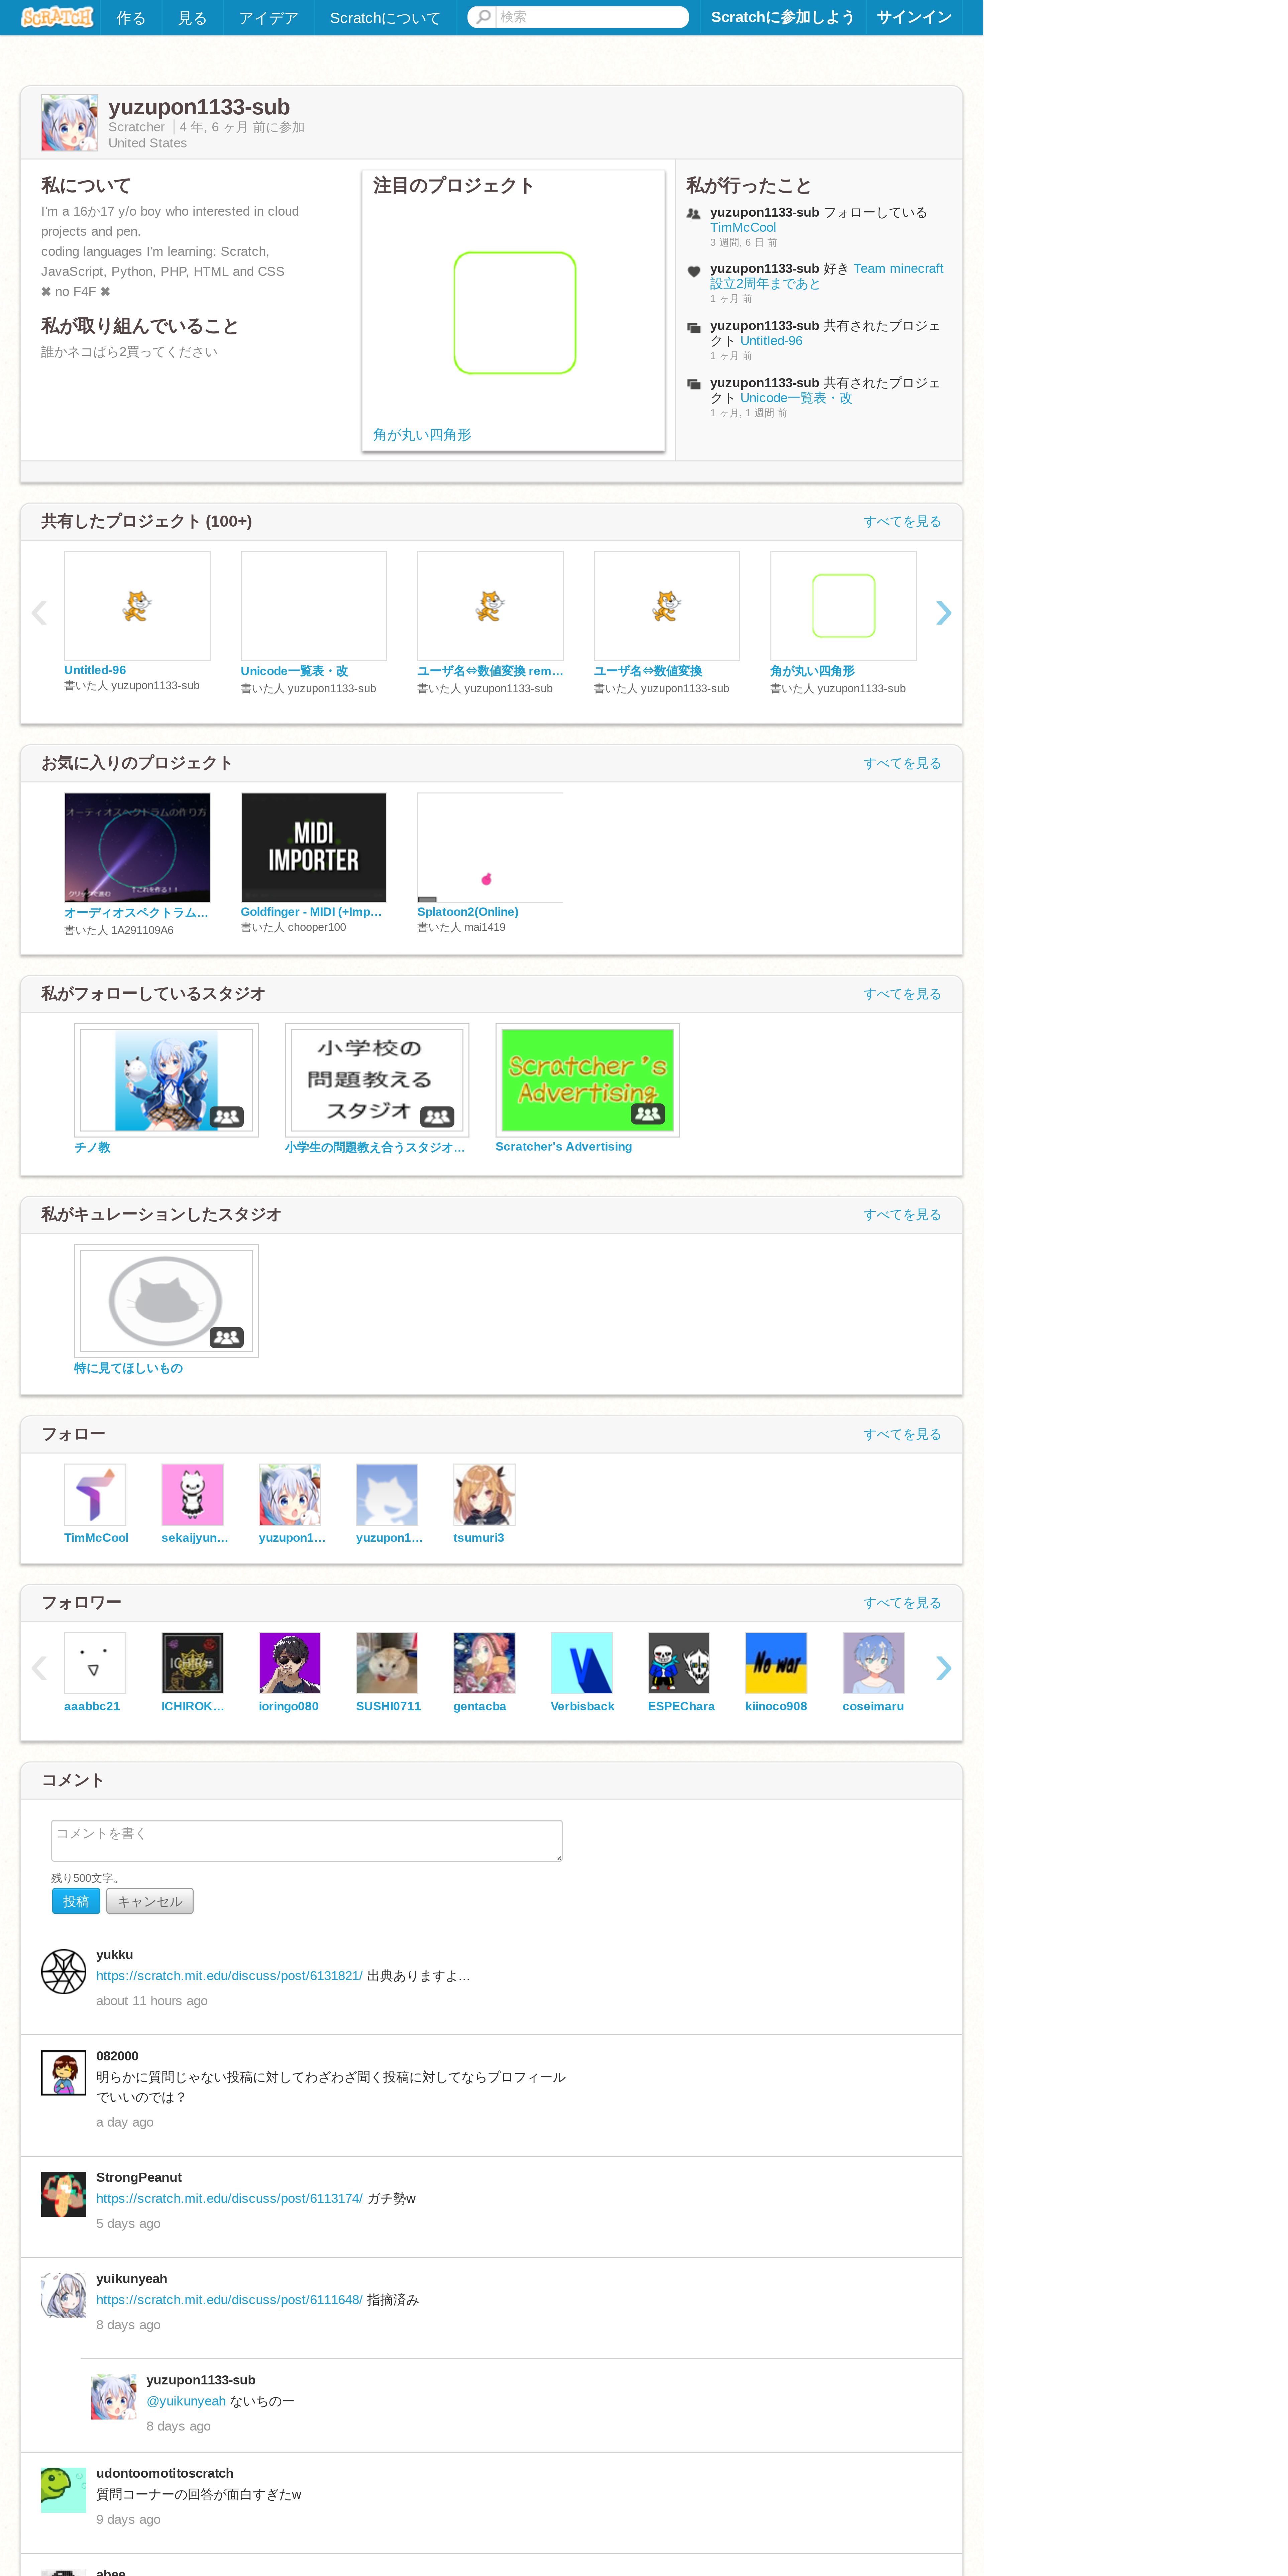1288x2576 pixels.
Task: Open forum post 6131821 link in yukku comment
Action: [229, 1976]
